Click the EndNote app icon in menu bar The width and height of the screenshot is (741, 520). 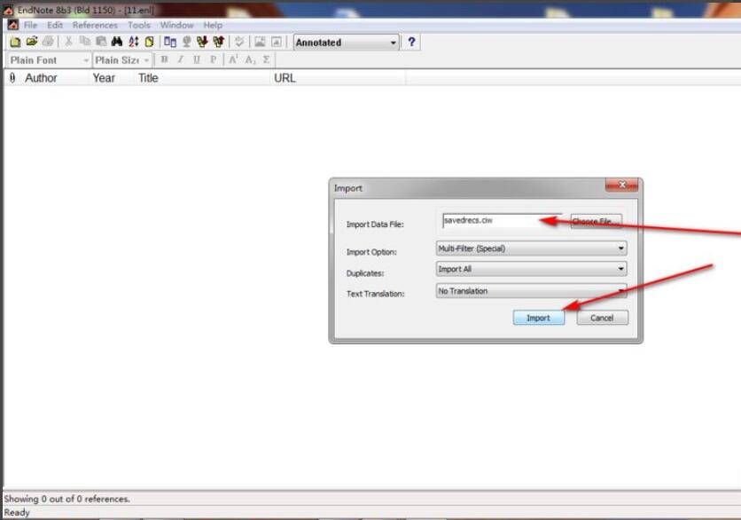(13, 25)
